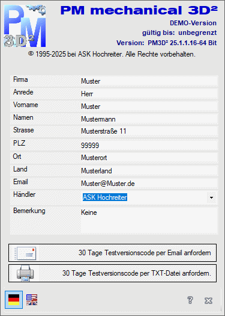225x316 pixels.
Task: Click the Version PM3D² 25.1.1.16-64 Bit text
Action: pos(167,43)
